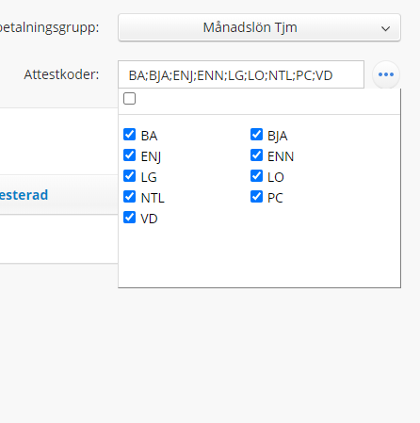This screenshot has height=423, width=420.
Task: Toggle the VD checkbox
Action: tap(129, 218)
